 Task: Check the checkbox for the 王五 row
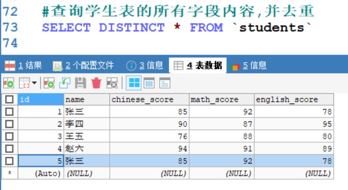coord(9,136)
